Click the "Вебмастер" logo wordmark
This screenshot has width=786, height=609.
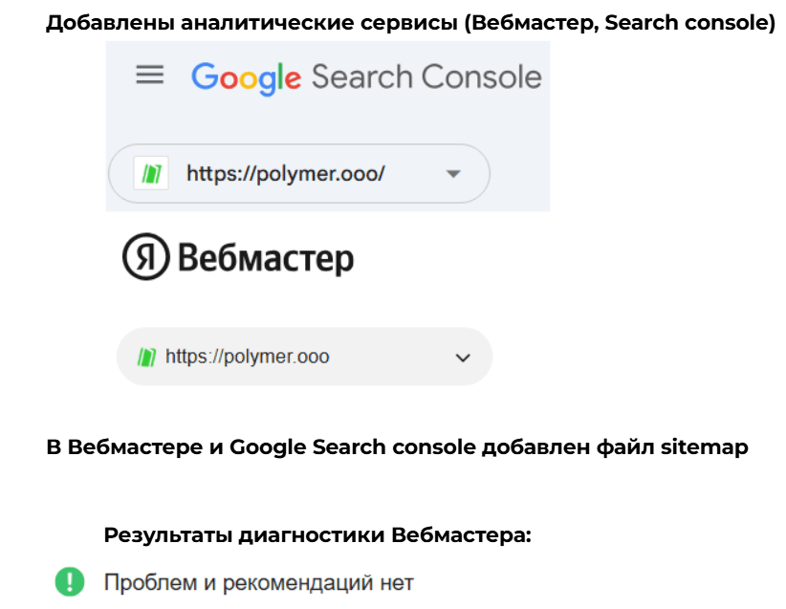[266, 258]
